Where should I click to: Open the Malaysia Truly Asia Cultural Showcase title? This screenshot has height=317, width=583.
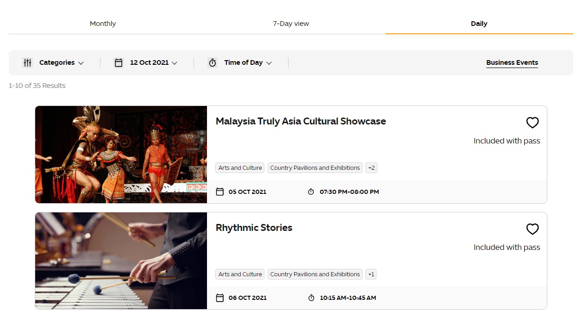[x=301, y=121]
